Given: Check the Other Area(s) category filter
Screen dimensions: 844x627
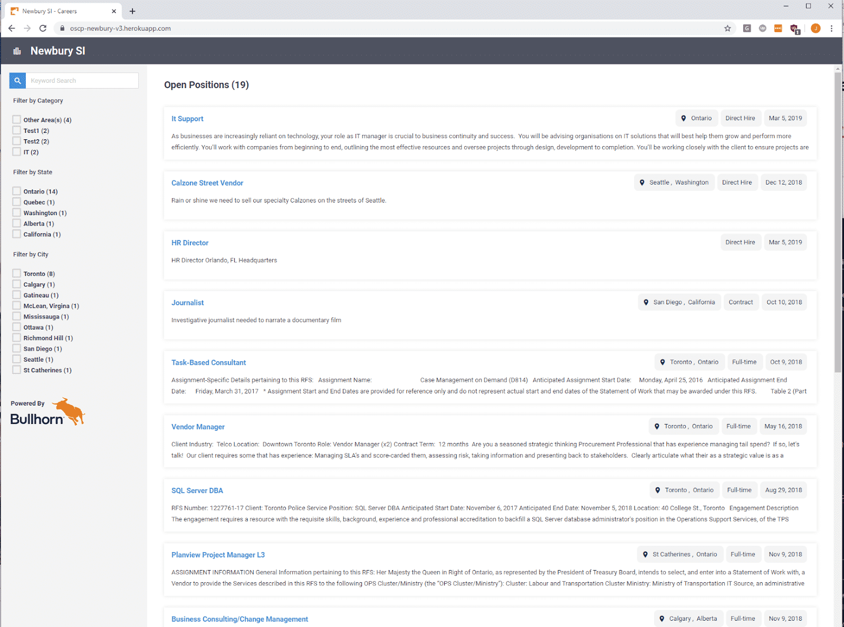Looking at the screenshot, I should pos(17,120).
